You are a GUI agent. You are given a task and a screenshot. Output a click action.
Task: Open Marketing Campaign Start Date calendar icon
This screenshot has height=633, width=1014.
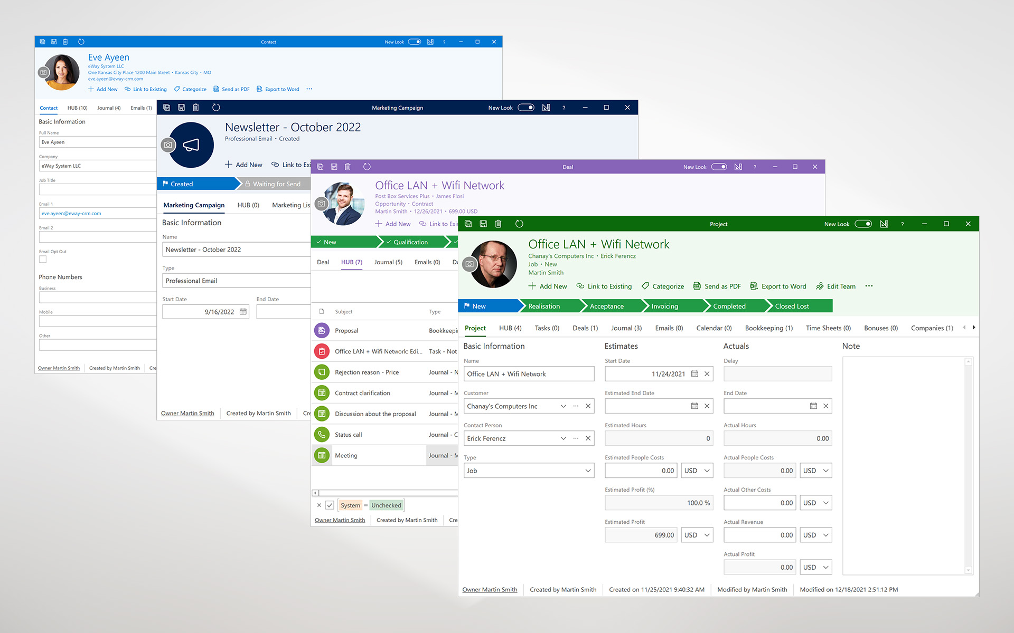[243, 312]
